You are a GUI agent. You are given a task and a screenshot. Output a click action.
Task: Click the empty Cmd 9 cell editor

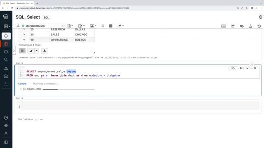tap(141, 105)
